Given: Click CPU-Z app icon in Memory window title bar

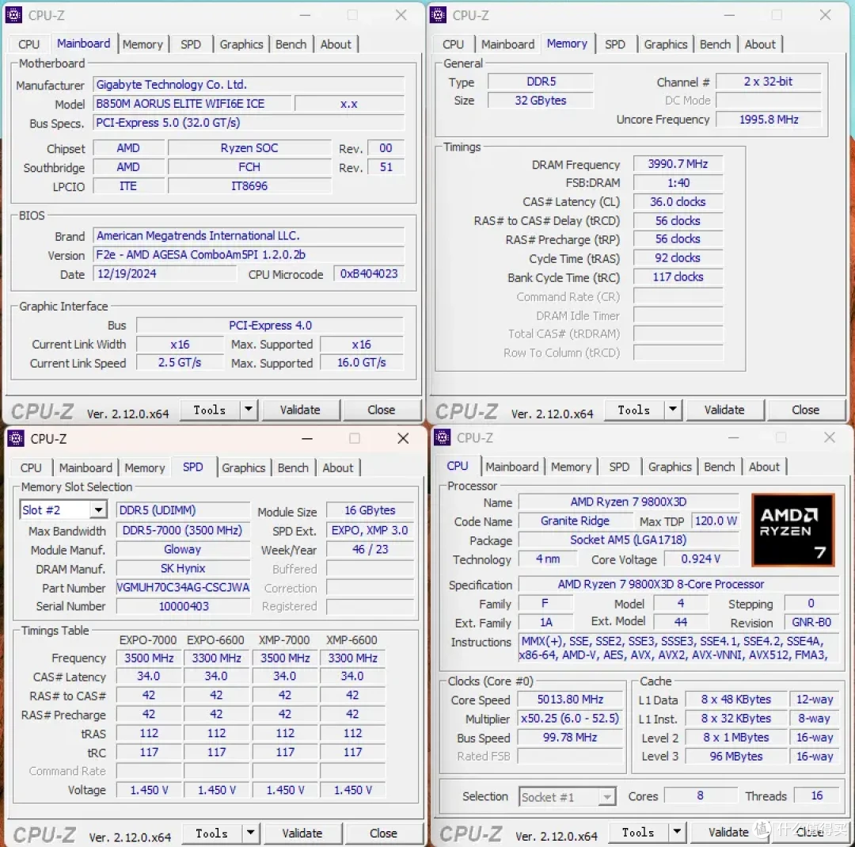Looking at the screenshot, I should click(438, 15).
